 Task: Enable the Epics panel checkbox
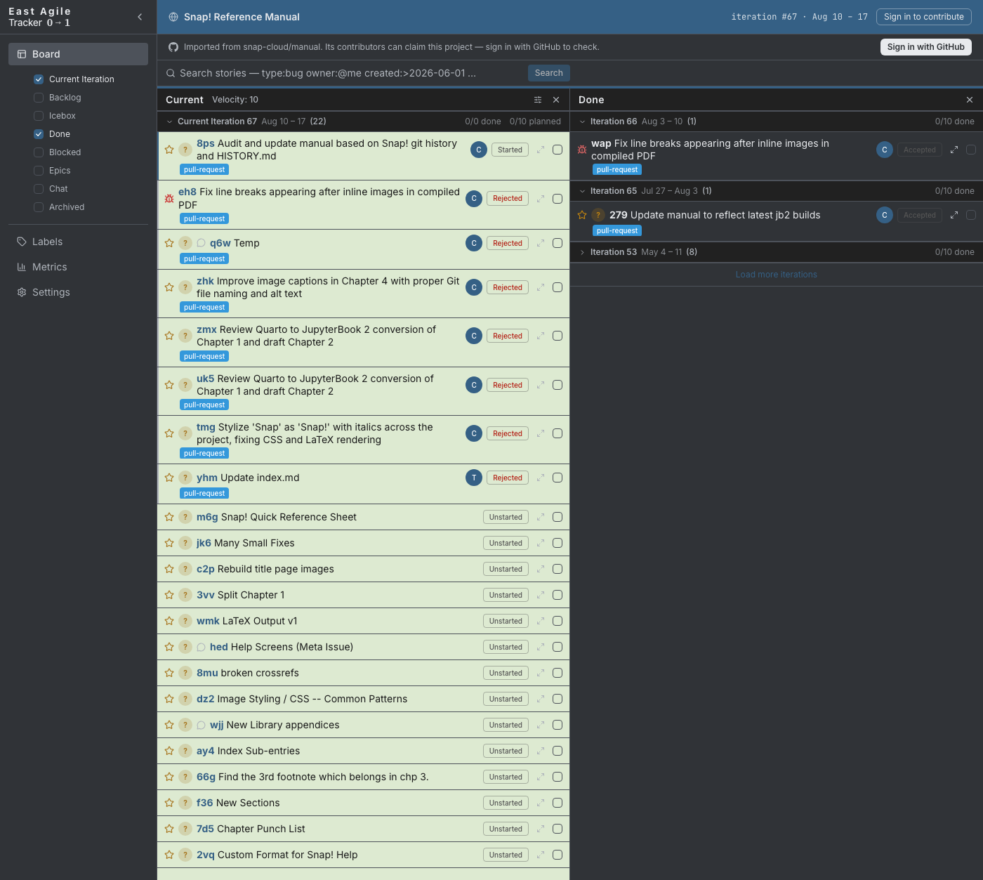pyautogui.click(x=39, y=171)
